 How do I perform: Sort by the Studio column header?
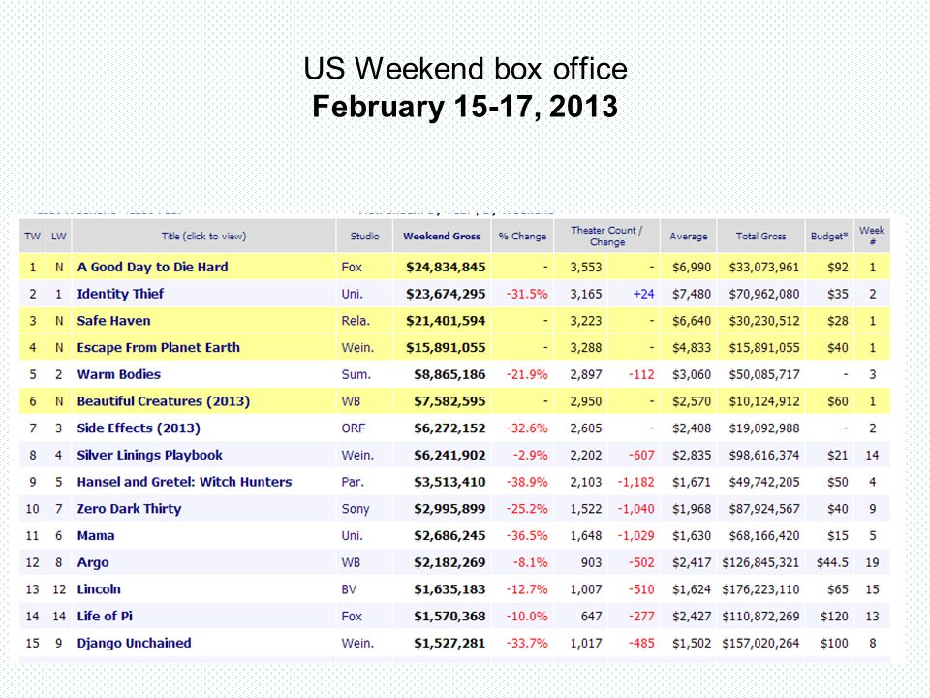pyautogui.click(x=365, y=237)
